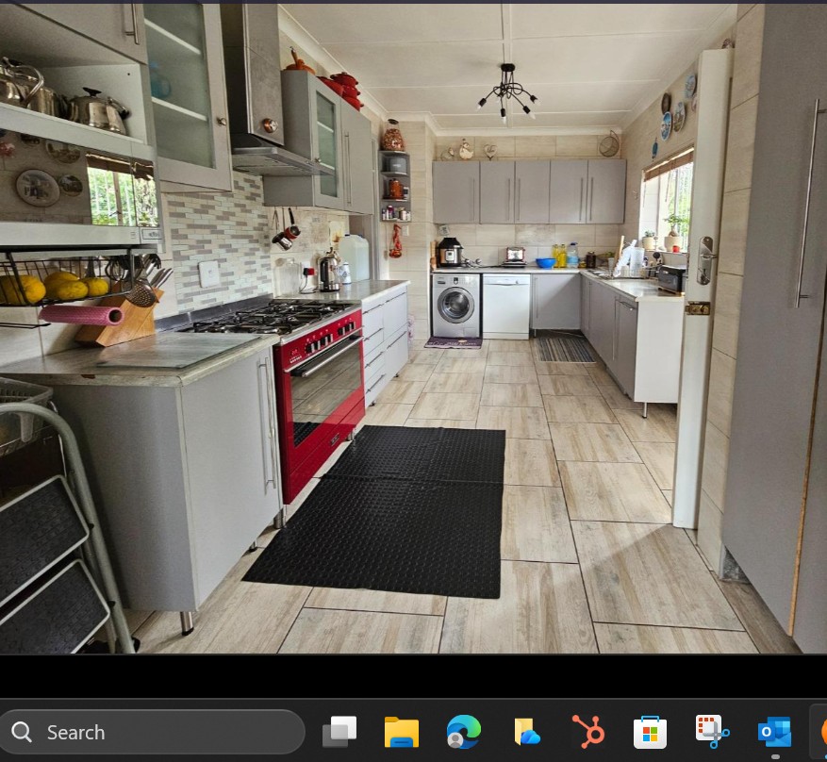Click the gas stove burners in the photo
Screen dimensions: 827x762
[x=269, y=317]
